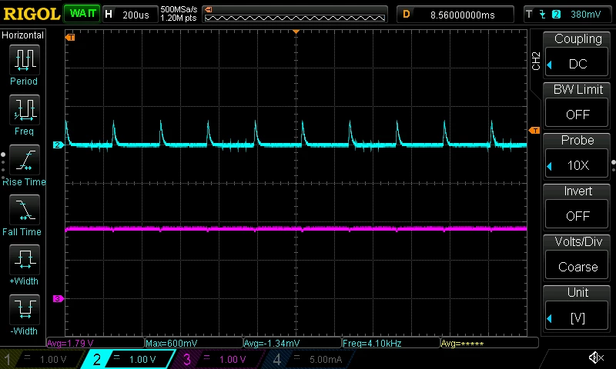Select the -Width measurement icon

pyautogui.click(x=25, y=309)
